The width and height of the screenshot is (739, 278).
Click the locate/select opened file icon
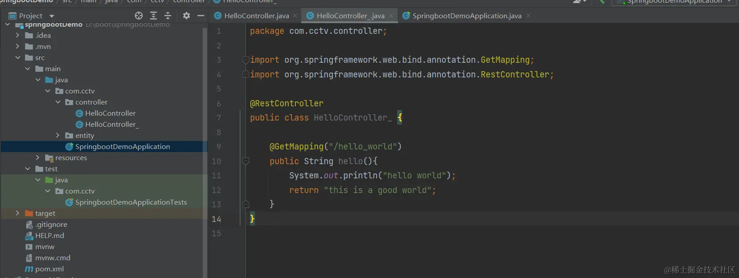[x=139, y=16]
